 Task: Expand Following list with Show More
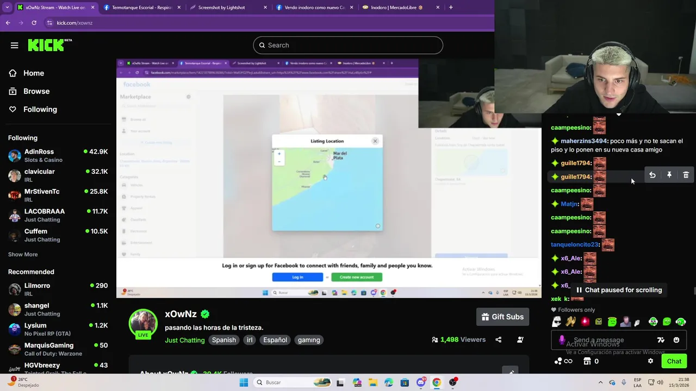23,254
